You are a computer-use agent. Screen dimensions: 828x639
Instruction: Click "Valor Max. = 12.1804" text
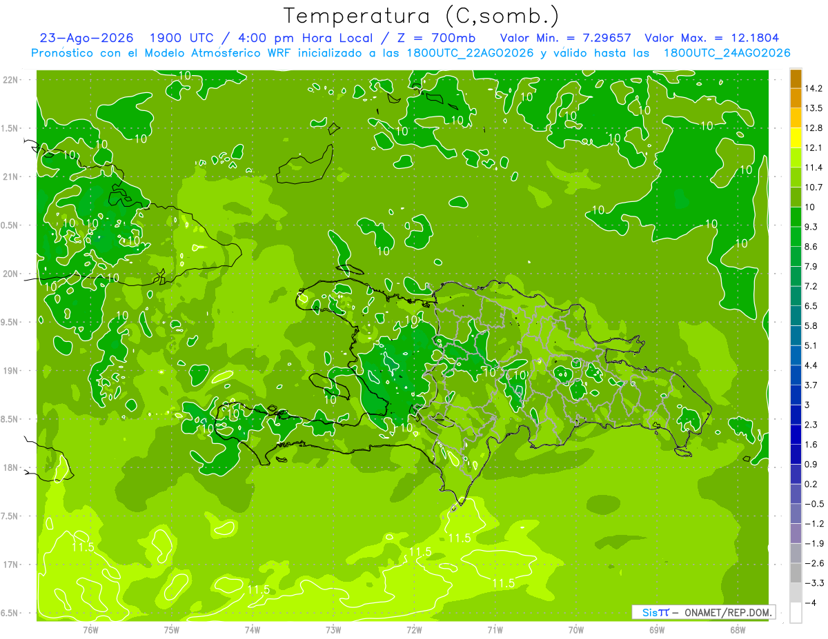coord(712,38)
